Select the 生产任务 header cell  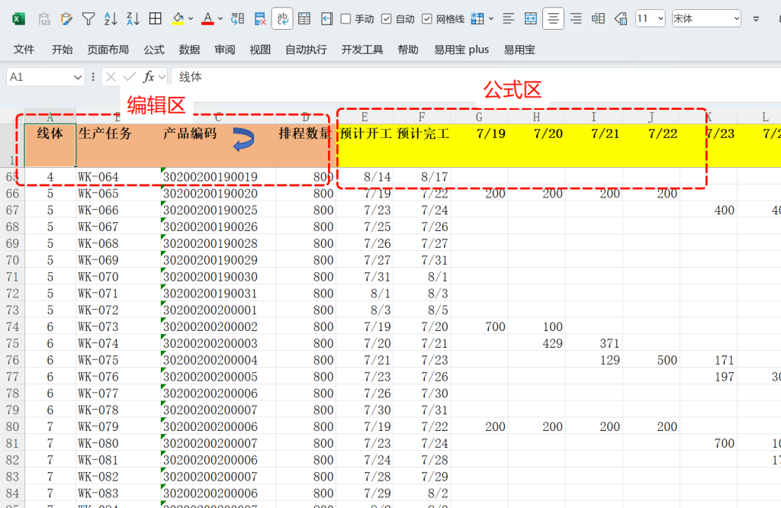tap(118, 146)
